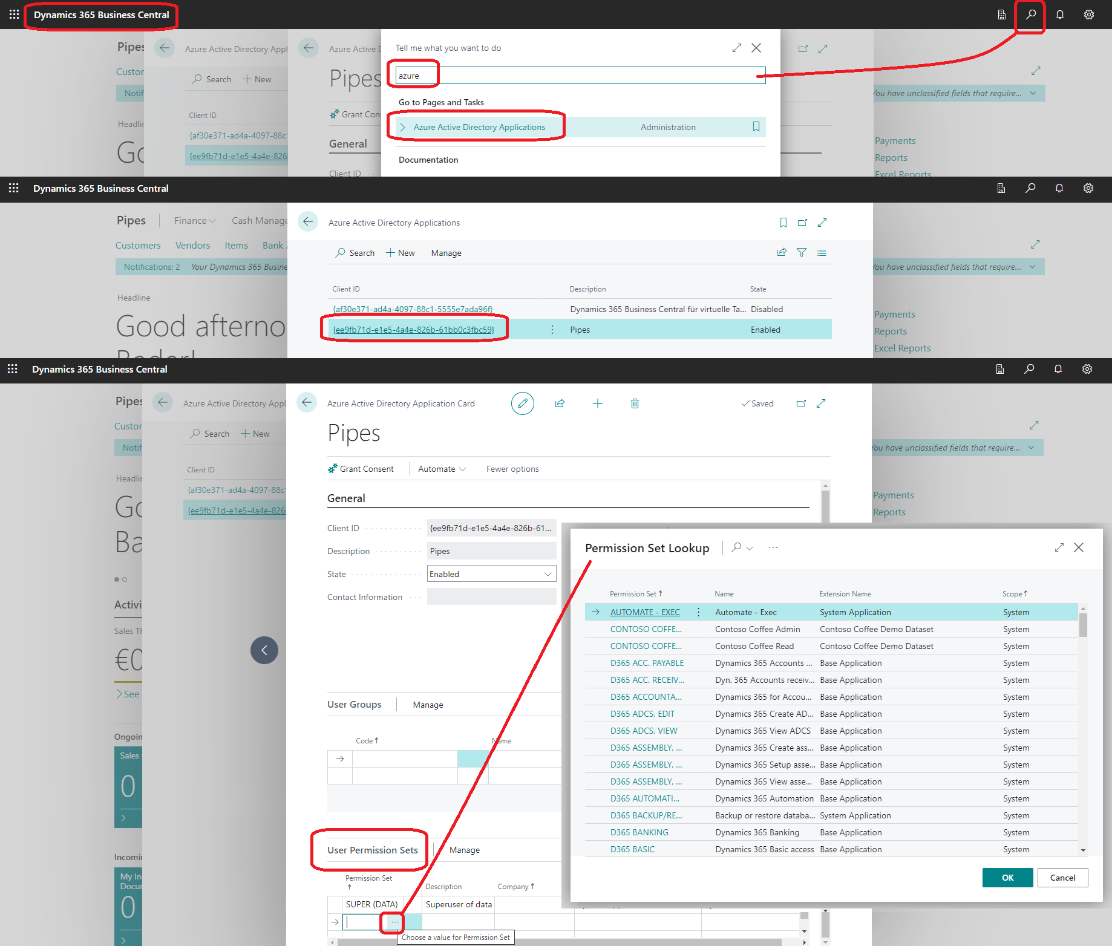The image size is (1112, 946).
Task: Click the trash delete icon on Application Card
Action: click(635, 403)
